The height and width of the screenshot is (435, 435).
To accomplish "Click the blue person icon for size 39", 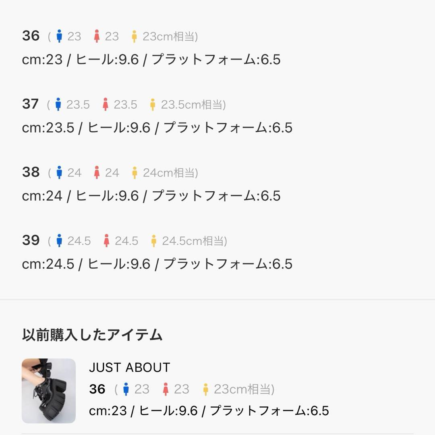I will point(59,241).
